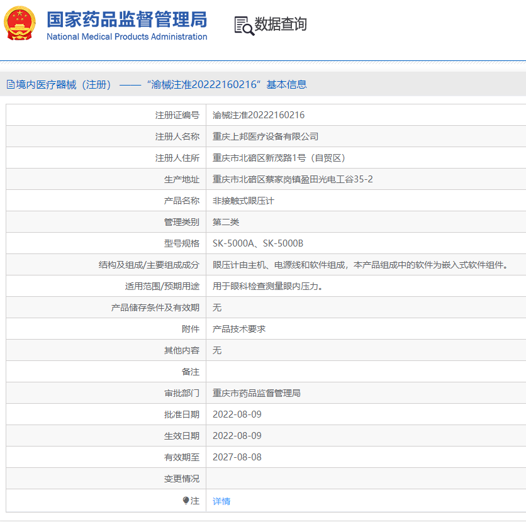Click model value SK-5000A、SK-5000B
Screen dimensions: 526x522
[258, 243]
